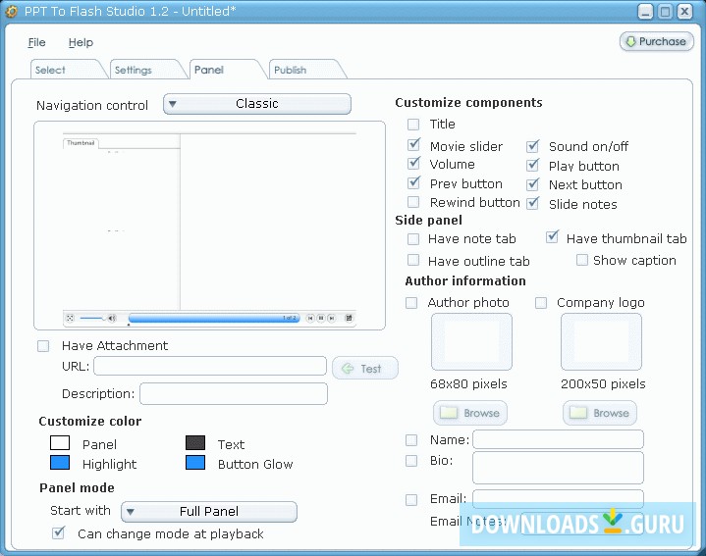Click the app icon in the title bar
This screenshot has width=706, height=556.
pos(11,11)
